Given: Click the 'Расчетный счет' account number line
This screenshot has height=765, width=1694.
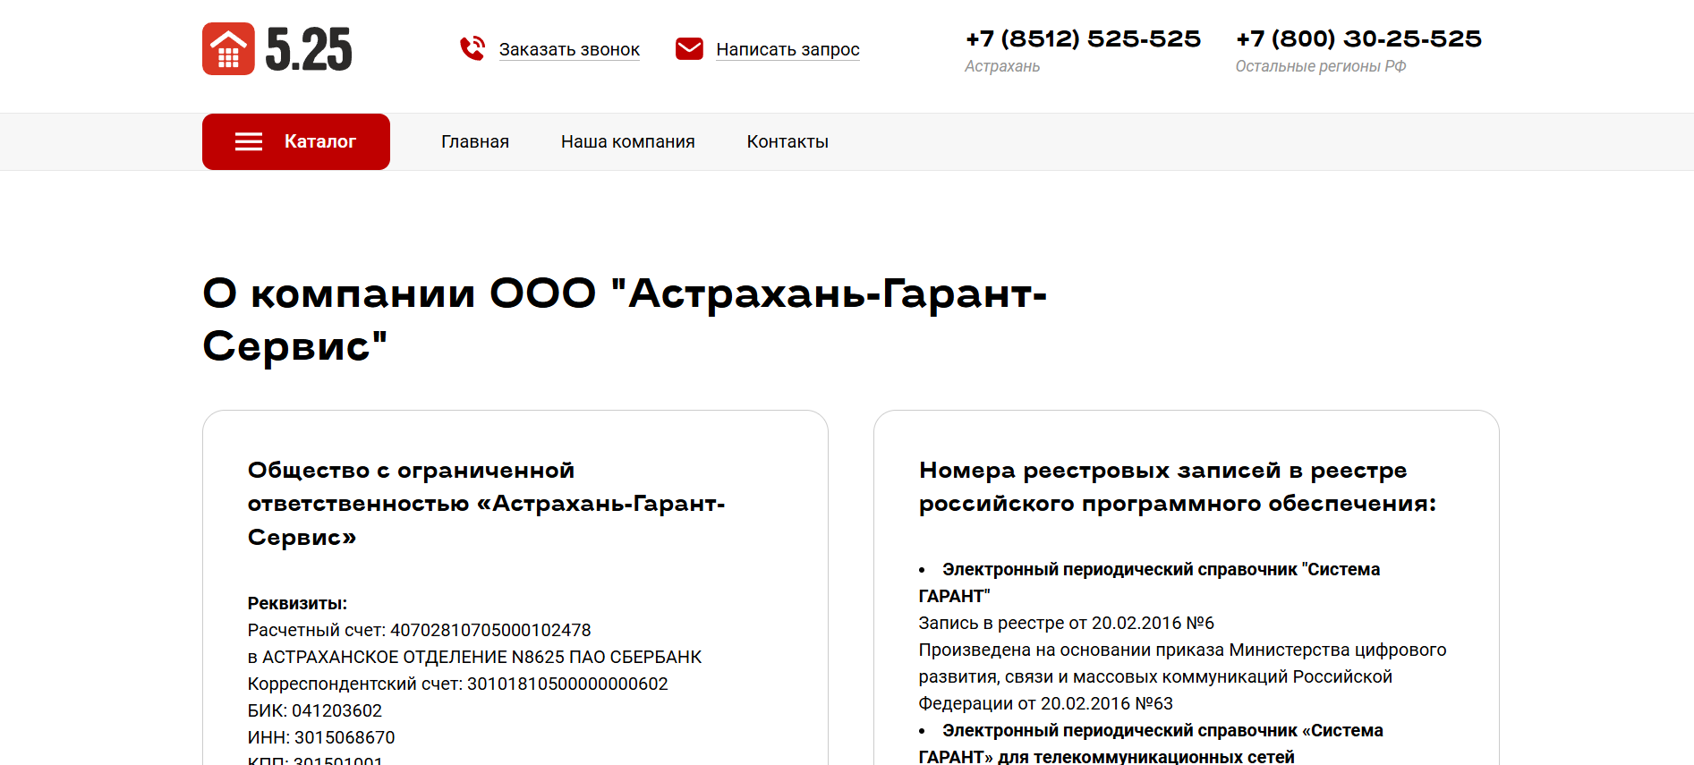Looking at the screenshot, I should tap(419, 630).
